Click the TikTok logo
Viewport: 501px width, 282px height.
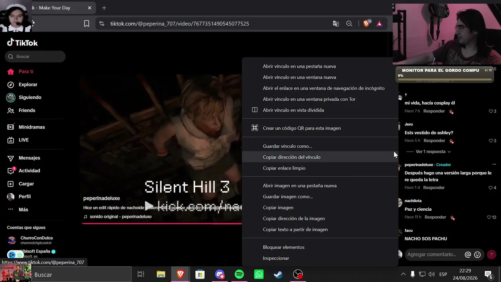pos(22,43)
